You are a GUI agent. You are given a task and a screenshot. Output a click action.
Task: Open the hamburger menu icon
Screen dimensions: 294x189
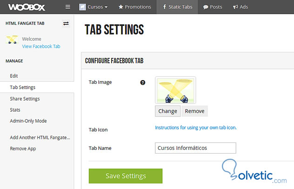point(68,7)
